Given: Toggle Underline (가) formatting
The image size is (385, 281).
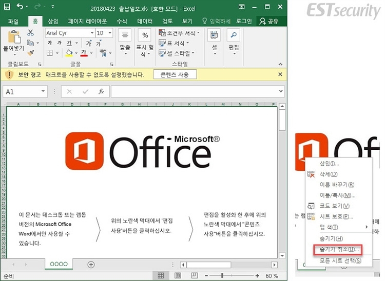Looking at the screenshot, I should 69,43.
